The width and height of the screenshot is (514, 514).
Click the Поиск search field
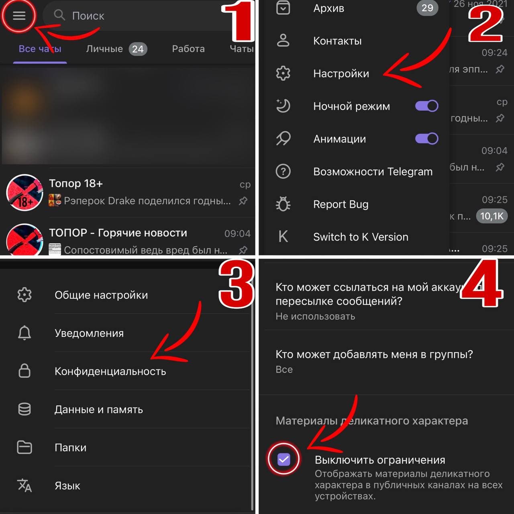(141, 16)
